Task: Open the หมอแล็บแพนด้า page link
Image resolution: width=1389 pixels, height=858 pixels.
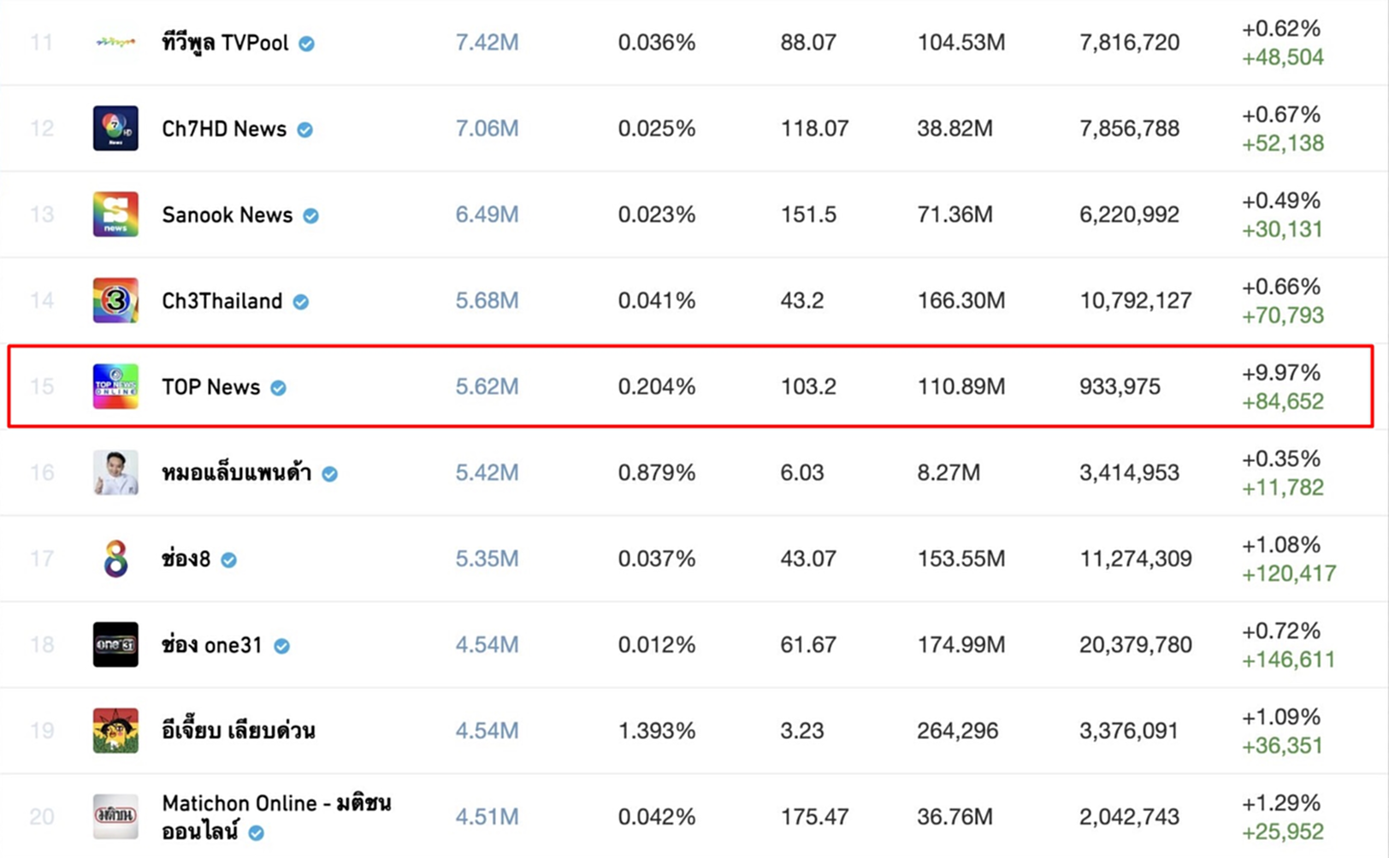Action: click(x=237, y=472)
